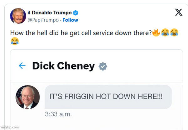This screenshot has width=188, height=130.
Task: Click the Dick Cheney conversation title
Action: [x=63, y=66]
